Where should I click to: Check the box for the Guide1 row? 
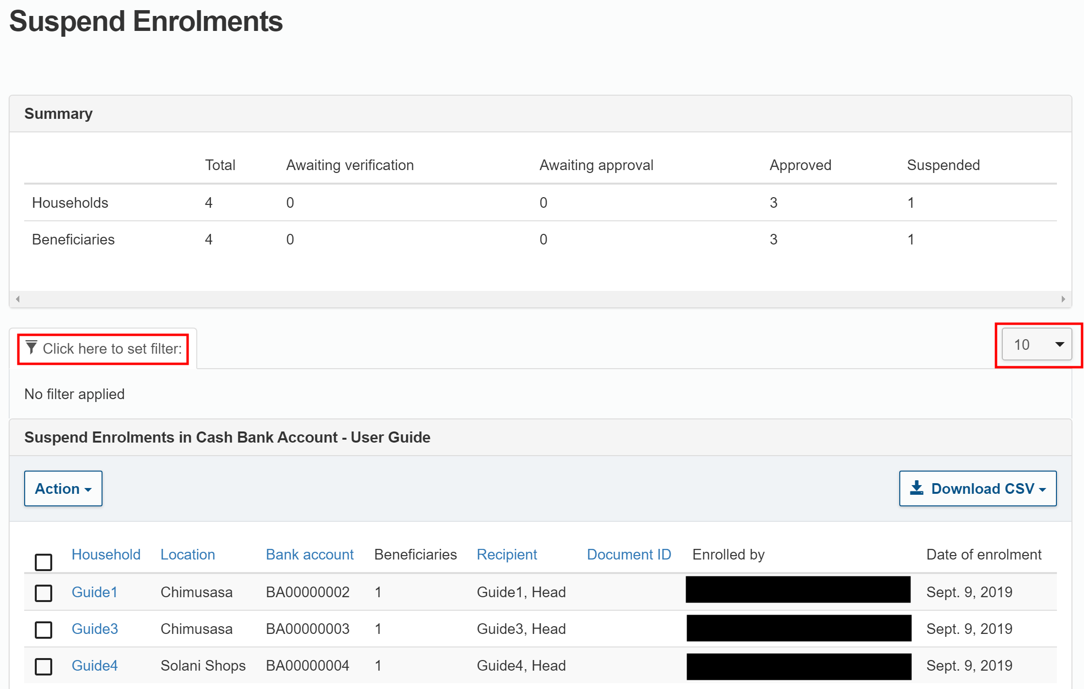click(44, 593)
